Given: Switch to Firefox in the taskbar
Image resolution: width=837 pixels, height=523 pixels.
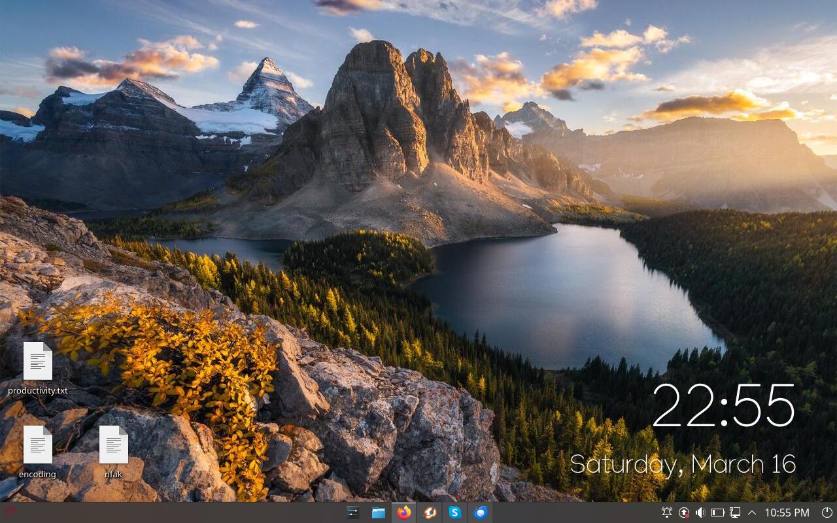Looking at the screenshot, I should point(404,513).
